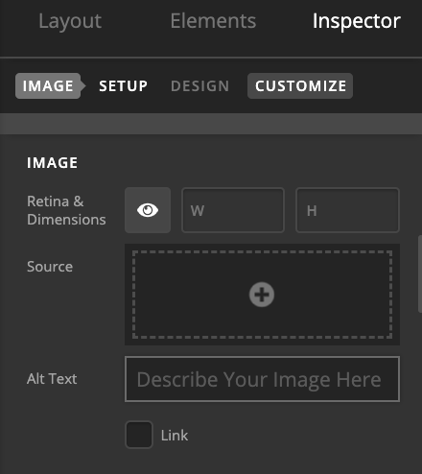Enable the Link checkbox
The height and width of the screenshot is (474, 422).
(139, 435)
